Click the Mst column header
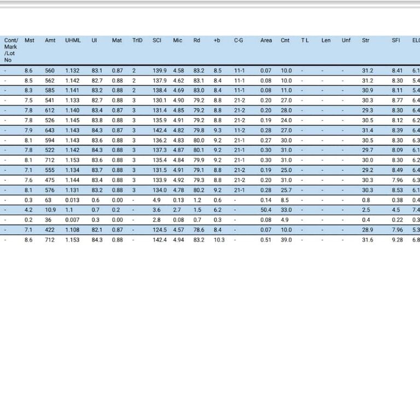420x420 pixels. pos(30,40)
